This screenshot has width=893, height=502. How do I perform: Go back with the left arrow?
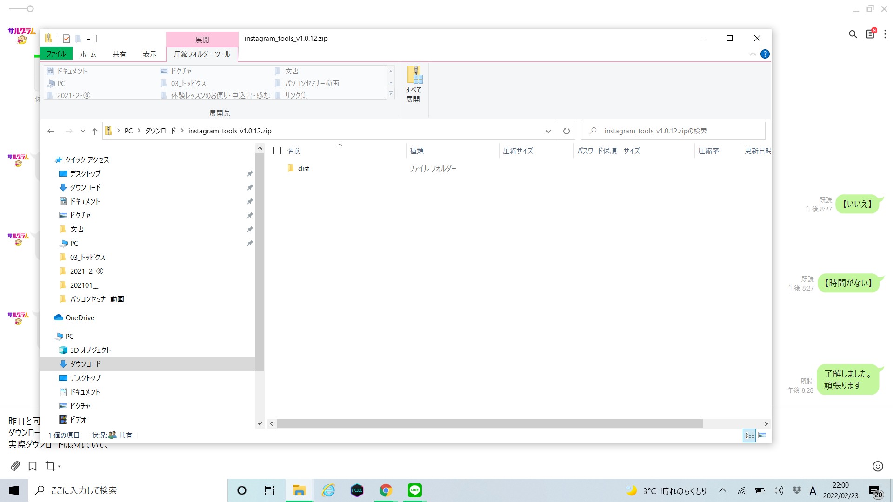tap(51, 131)
